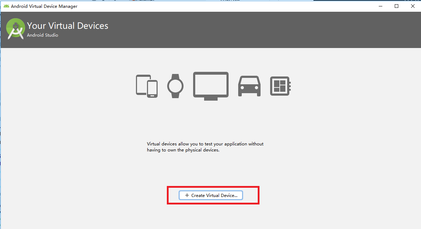
Task: Click the Android Studio logo in header
Action: (x=16, y=29)
